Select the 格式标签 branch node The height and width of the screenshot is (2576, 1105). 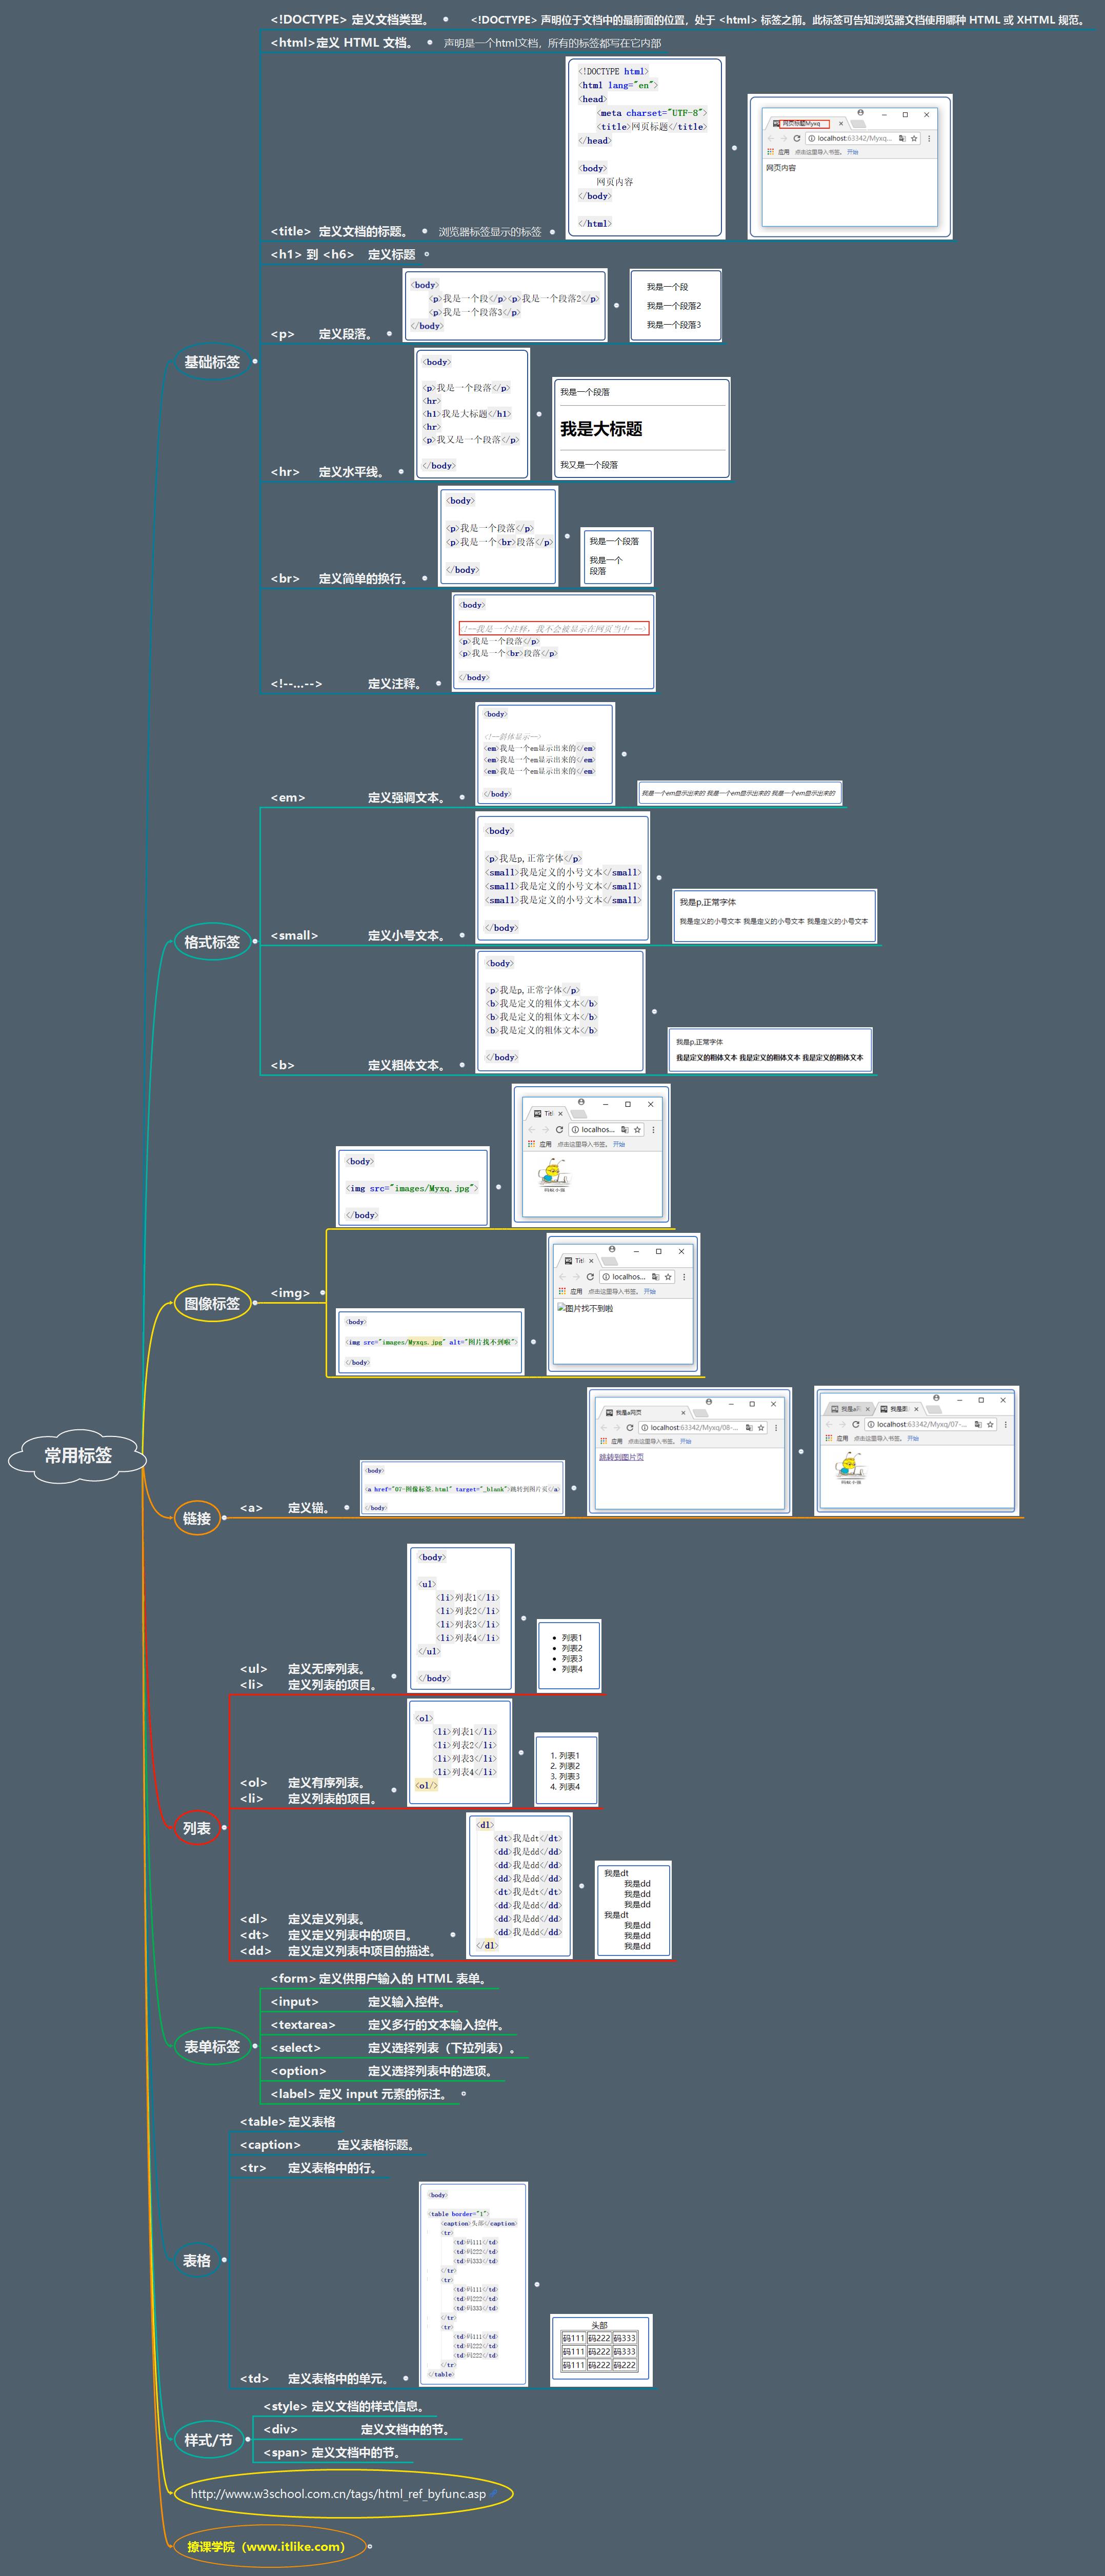pyautogui.click(x=212, y=942)
